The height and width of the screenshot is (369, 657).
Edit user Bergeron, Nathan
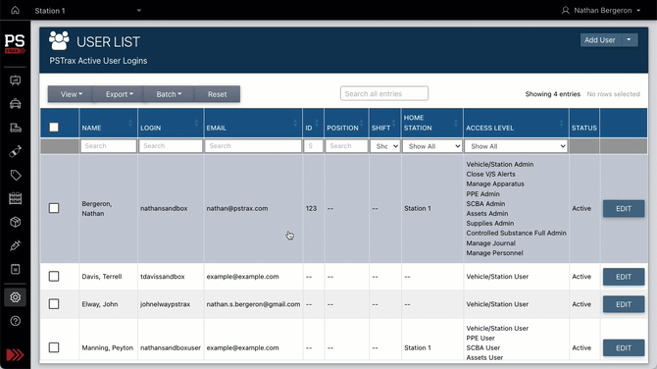624,208
